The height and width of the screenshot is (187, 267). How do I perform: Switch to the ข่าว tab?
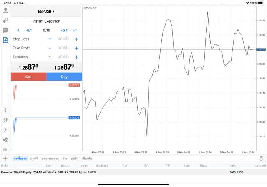click(x=65, y=159)
